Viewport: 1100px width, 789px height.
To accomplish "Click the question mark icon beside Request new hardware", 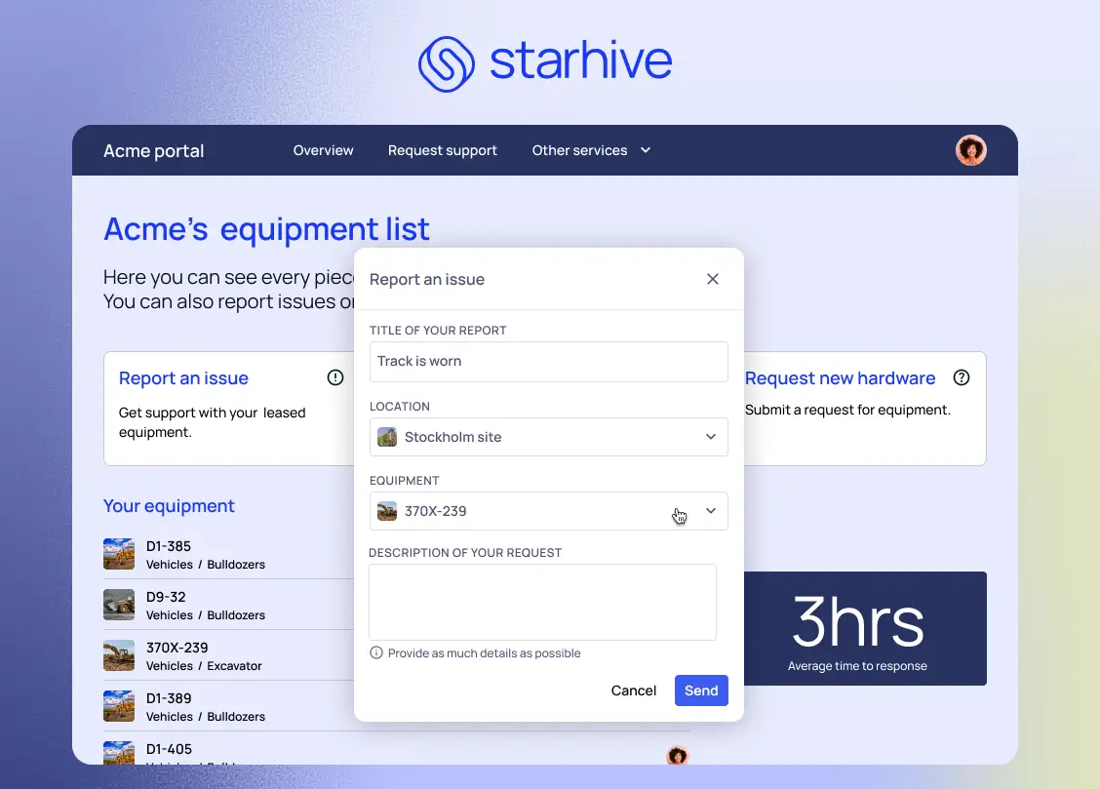I will pyautogui.click(x=962, y=377).
